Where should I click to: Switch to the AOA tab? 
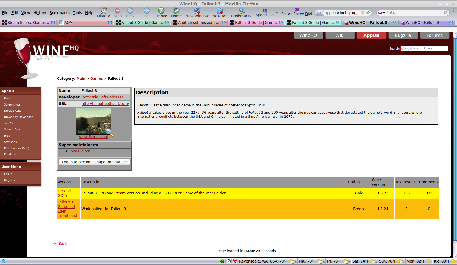[85, 23]
